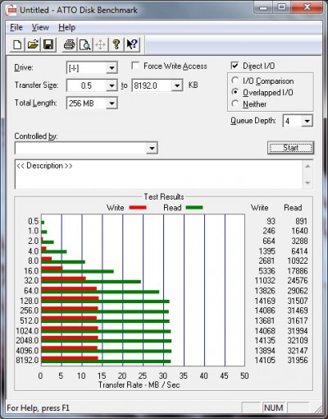
Task: Click inside the Description text field
Action: pyautogui.click(x=158, y=174)
